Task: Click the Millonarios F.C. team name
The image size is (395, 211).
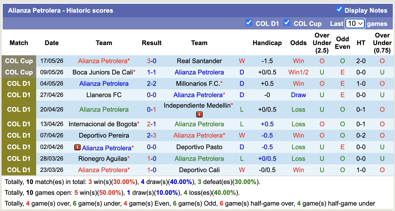Action: point(198,84)
